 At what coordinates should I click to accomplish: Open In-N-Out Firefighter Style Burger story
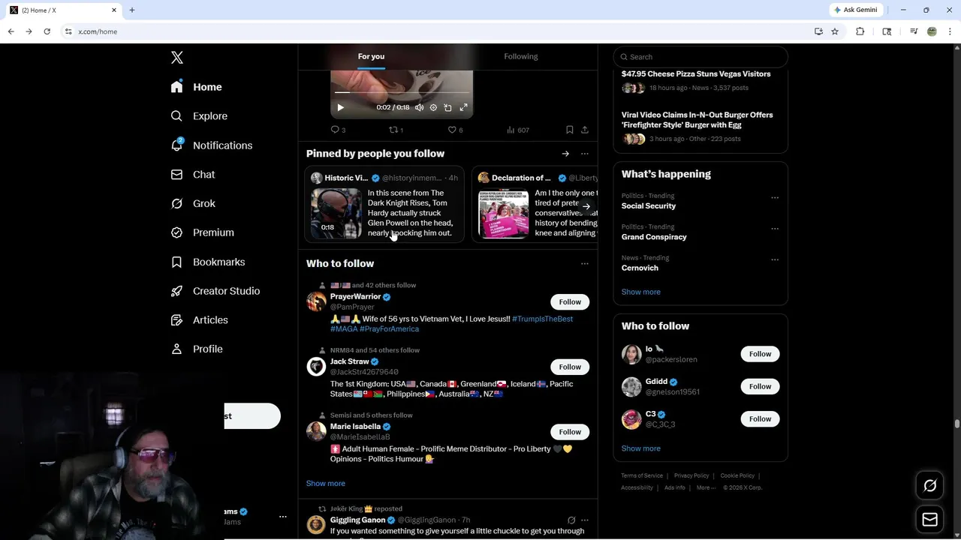[697, 120]
